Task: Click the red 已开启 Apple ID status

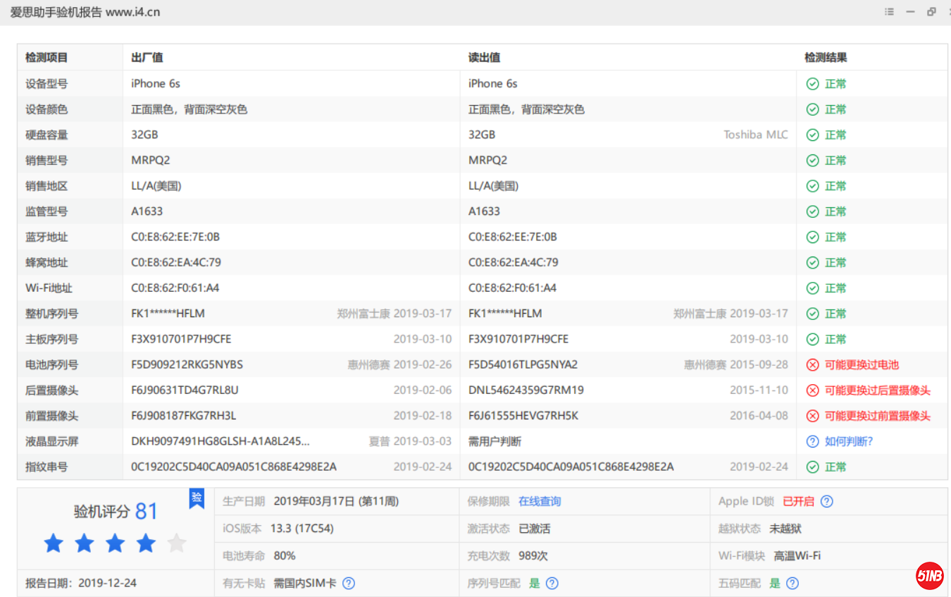Action: [x=798, y=502]
